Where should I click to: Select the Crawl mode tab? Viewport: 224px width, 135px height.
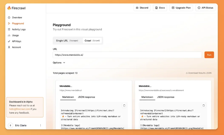point(92,41)
